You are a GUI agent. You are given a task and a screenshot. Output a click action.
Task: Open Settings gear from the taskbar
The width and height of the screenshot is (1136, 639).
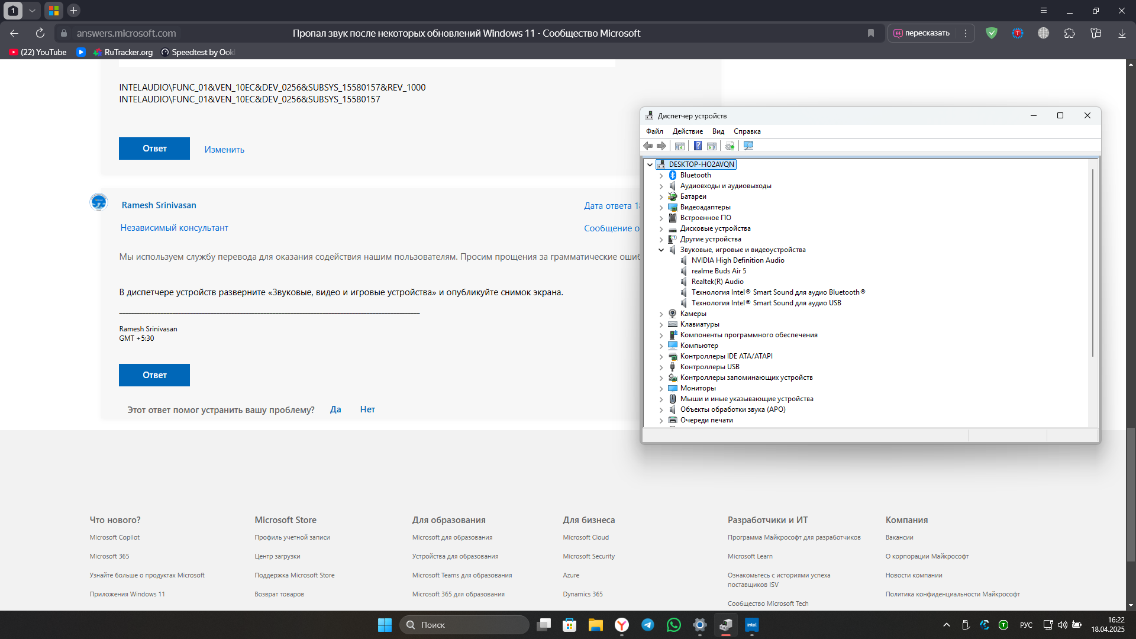tap(700, 625)
